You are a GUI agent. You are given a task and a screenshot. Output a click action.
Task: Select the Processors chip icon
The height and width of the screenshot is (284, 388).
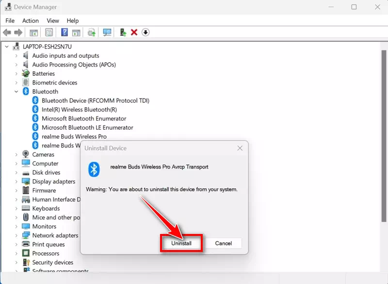click(26, 253)
